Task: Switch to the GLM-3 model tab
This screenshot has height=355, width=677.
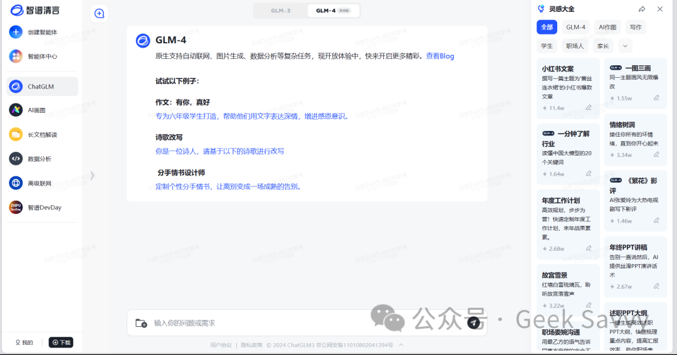Action: (281, 11)
